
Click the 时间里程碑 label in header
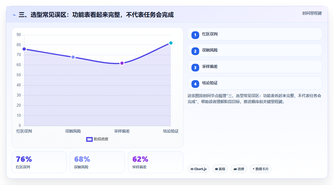[x=312, y=13]
